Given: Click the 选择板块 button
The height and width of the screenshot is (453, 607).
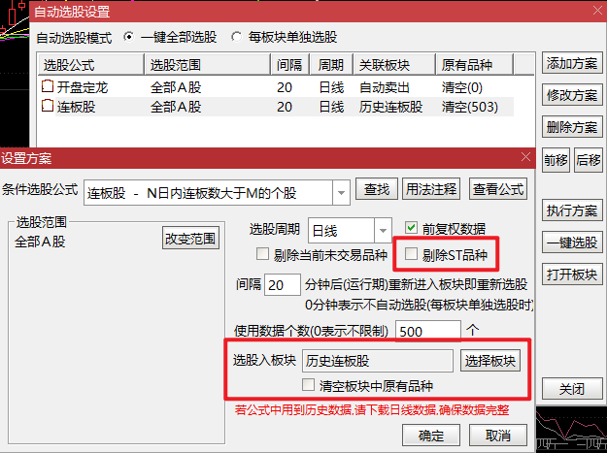Looking at the screenshot, I should pyautogui.click(x=491, y=361).
